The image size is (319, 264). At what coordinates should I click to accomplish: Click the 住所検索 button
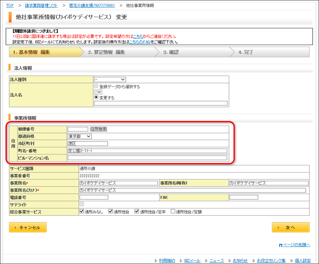pos(99,129)
